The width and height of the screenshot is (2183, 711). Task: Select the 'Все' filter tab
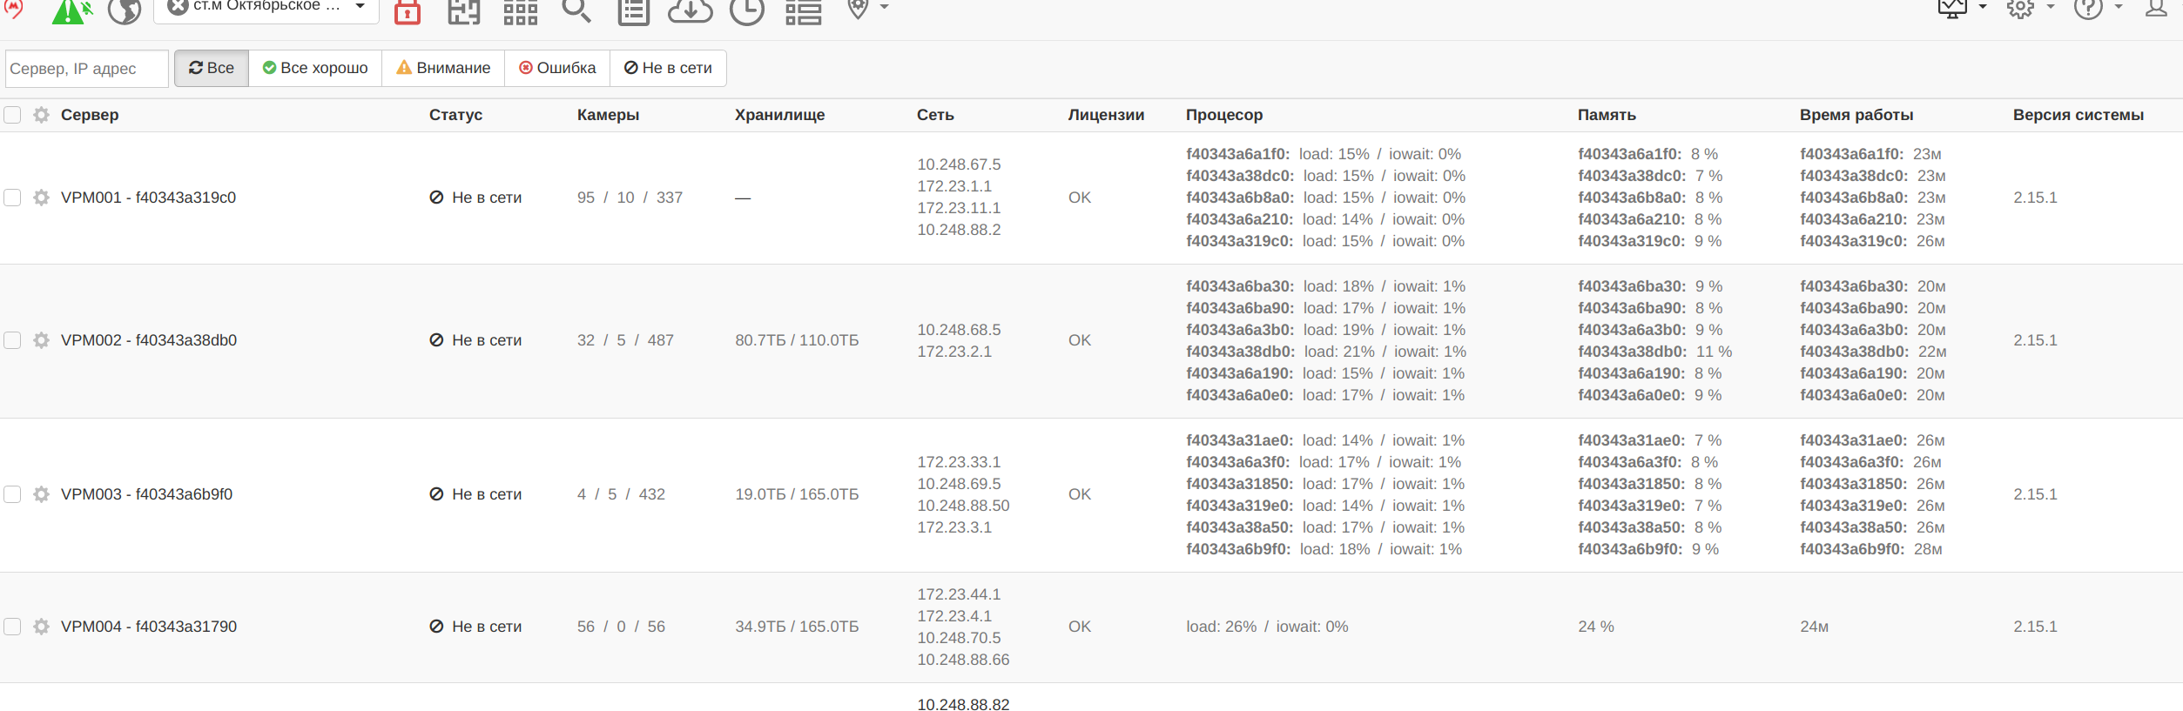click(212, 68)
